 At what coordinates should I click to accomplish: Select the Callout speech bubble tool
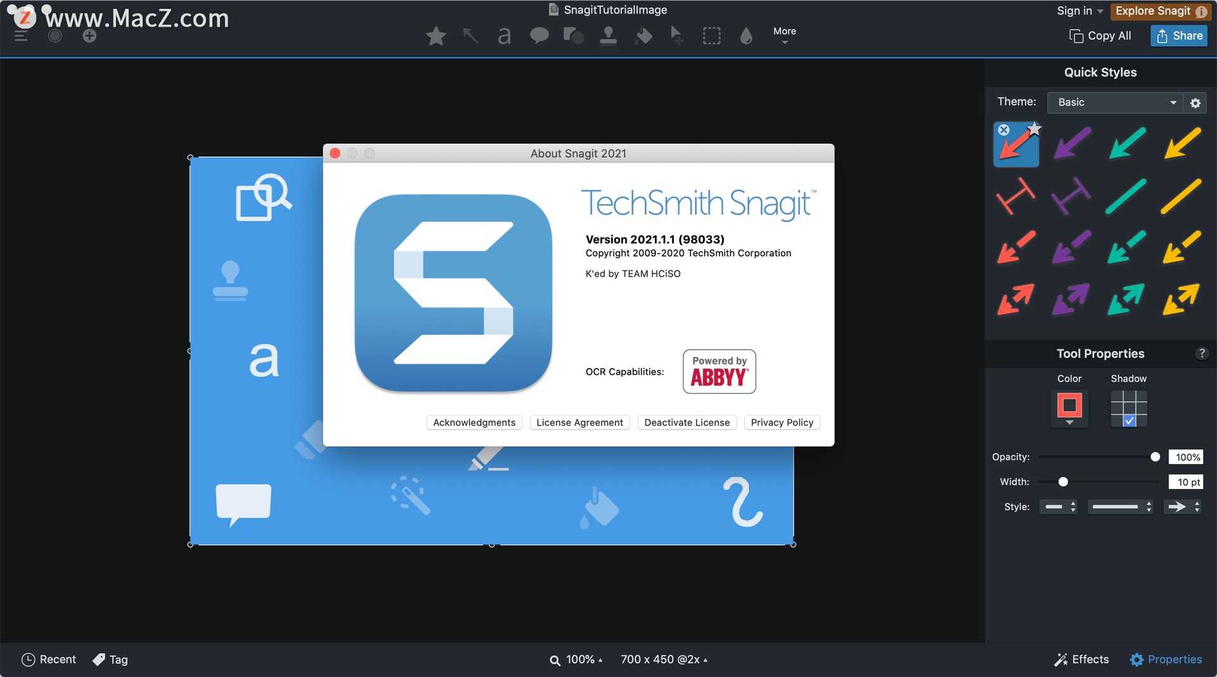coord(539,36)
